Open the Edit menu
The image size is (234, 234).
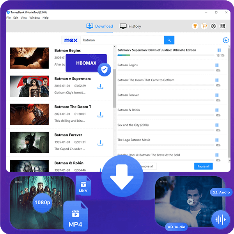click(16, 18)
